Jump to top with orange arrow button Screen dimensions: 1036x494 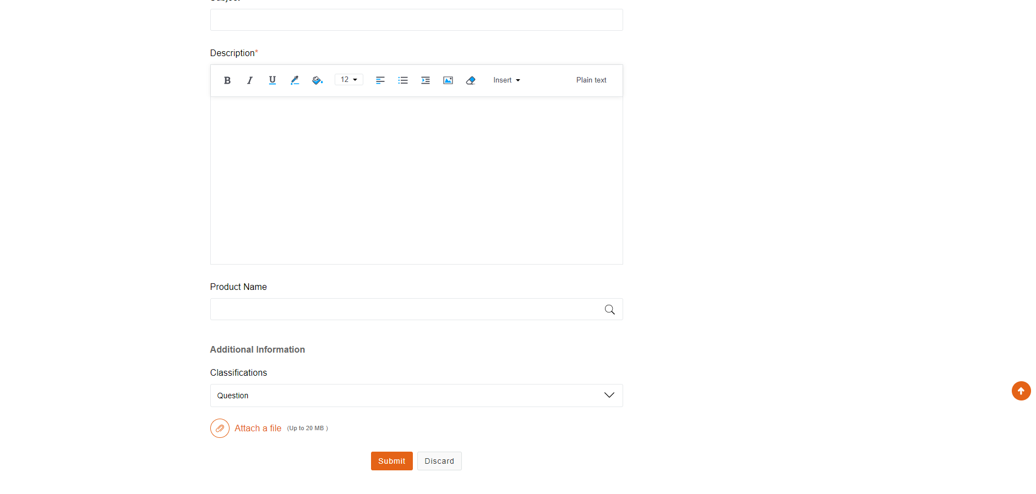tap(1021, 391)
